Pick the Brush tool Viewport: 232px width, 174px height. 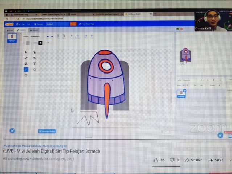(26, 58)
